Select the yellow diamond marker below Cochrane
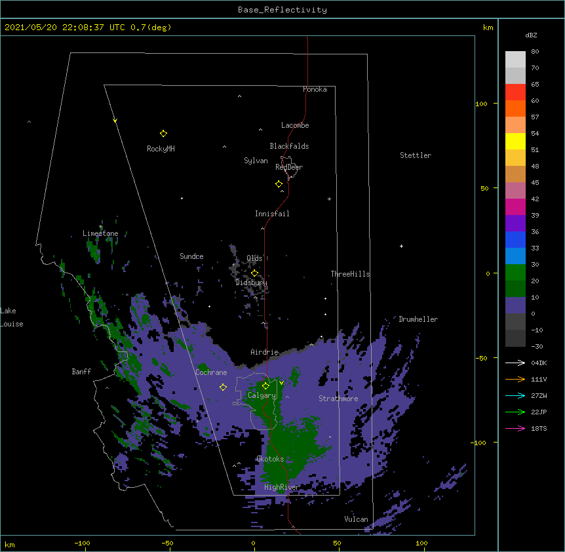The image size is (565, 552). 223,387
